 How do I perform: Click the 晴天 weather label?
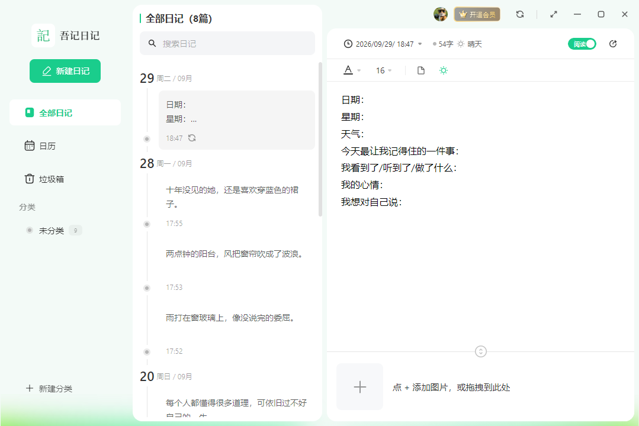pos(474,44)
